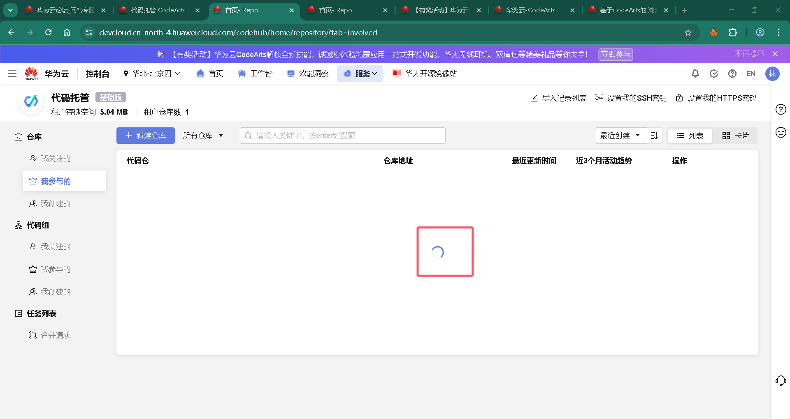790x419 pixels.
Task: Open the notifications bell
Action: pyautogui.click(x=695, y=74)
